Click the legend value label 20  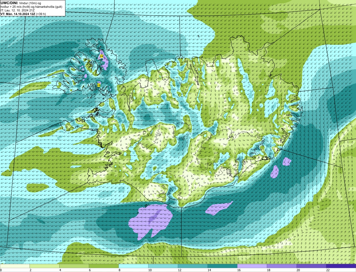(x=298, y=270)
